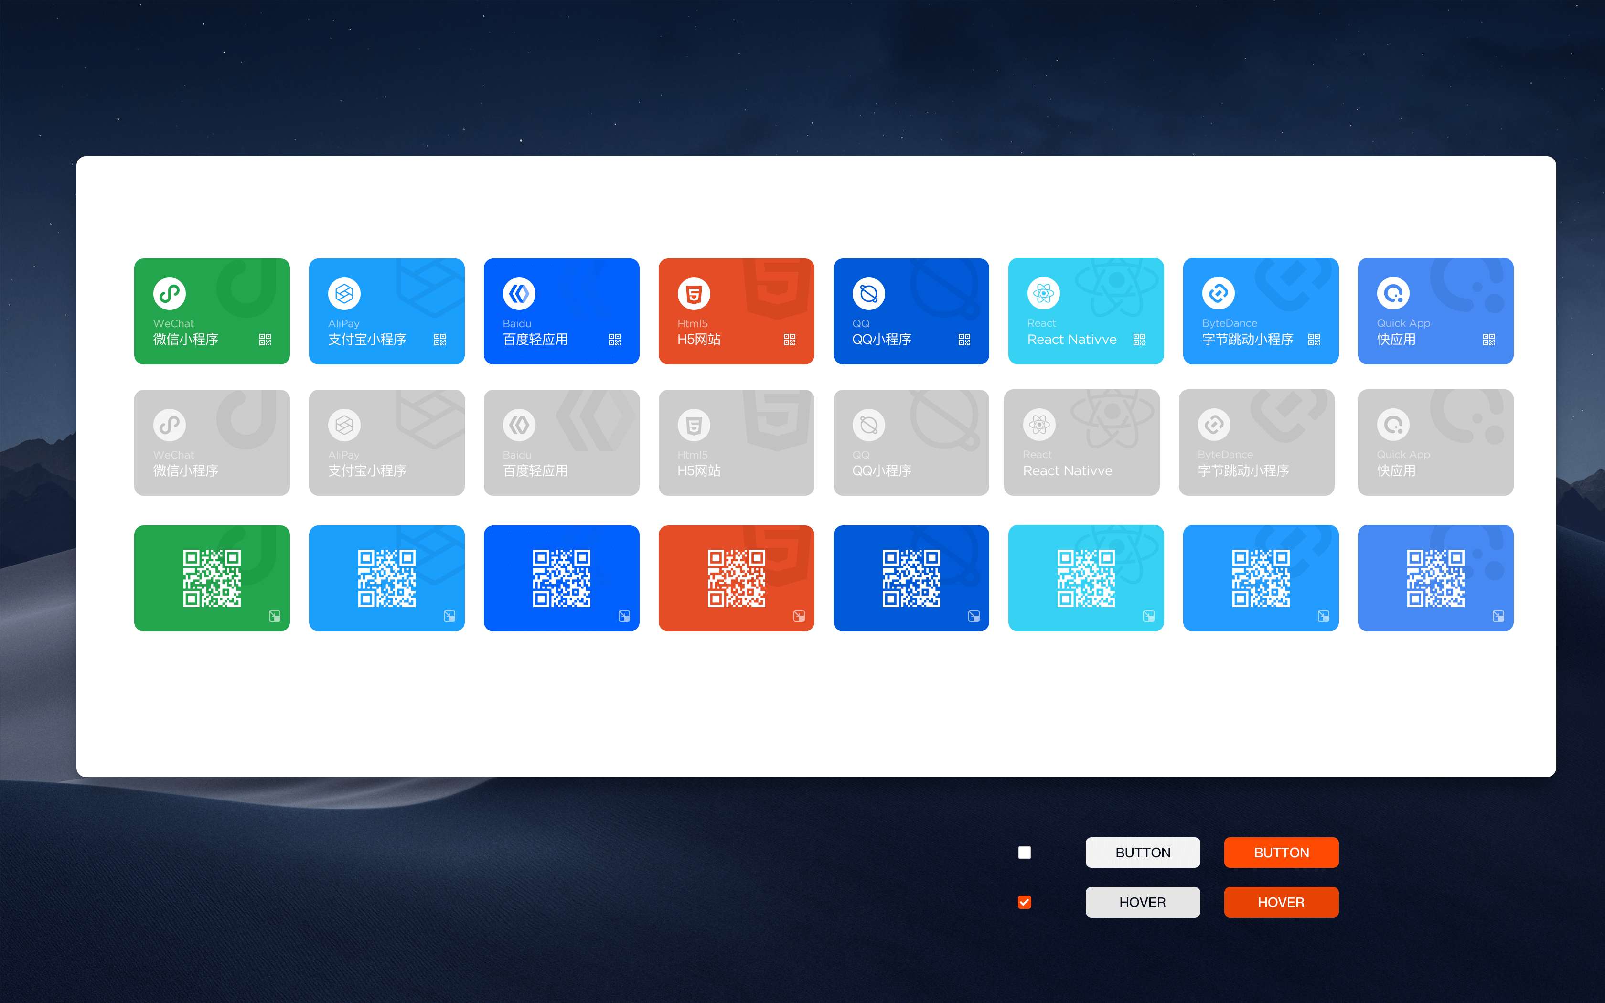Show QR code for green 微信小程序 card
1605x1003 pixels.
pos(265,340)
